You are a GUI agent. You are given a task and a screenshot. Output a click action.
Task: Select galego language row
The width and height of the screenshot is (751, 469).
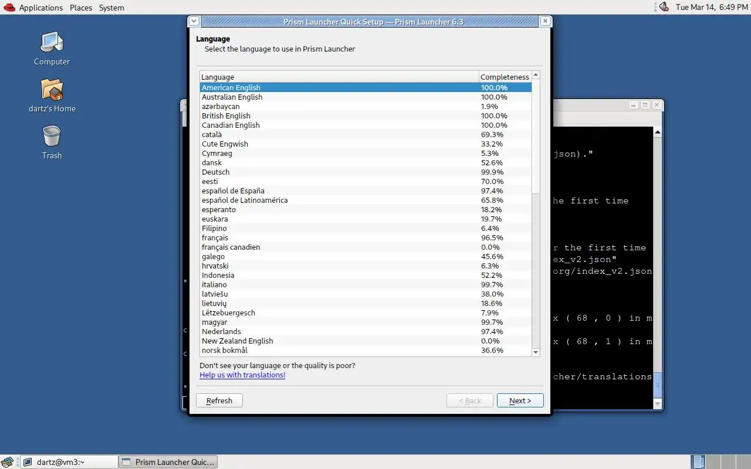(x=366, y=256)
